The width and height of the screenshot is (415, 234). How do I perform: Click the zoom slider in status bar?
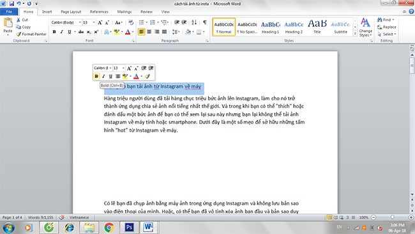pos(392,217)
